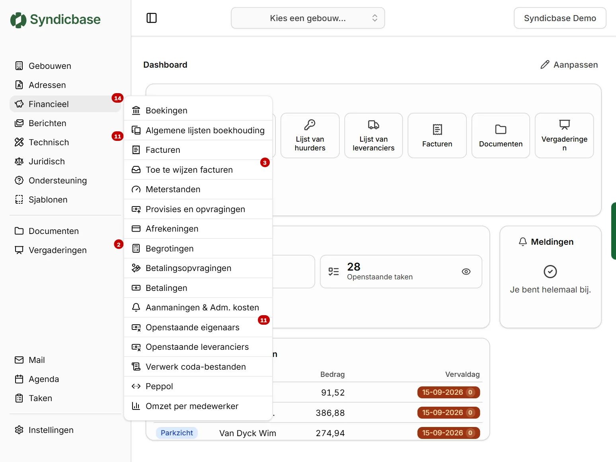Open Gebouwen in the sidebar
The image size is (616, 462).
pyautogui.click(x=65, y=66)
